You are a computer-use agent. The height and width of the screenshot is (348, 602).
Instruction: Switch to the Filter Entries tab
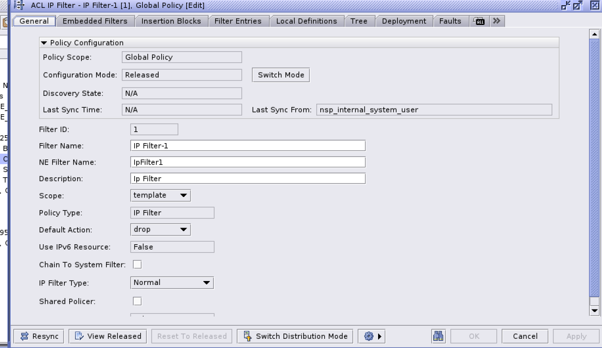238,21
